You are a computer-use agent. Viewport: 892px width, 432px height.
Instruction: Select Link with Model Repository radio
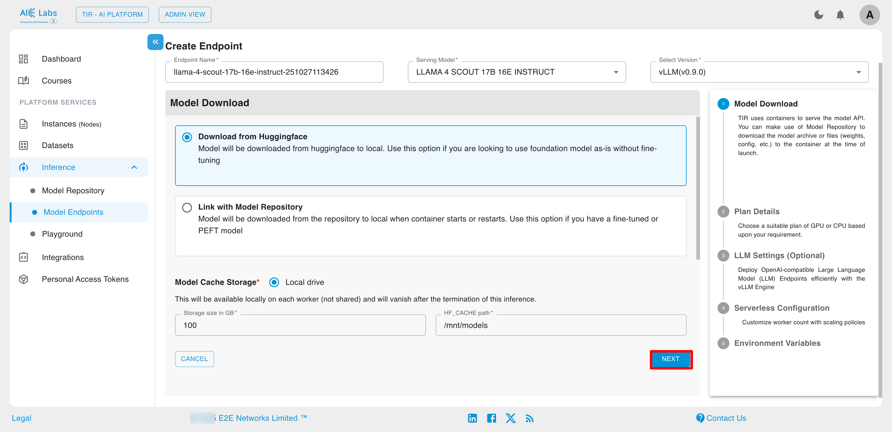pyautogui.click(x=187, y=208)
